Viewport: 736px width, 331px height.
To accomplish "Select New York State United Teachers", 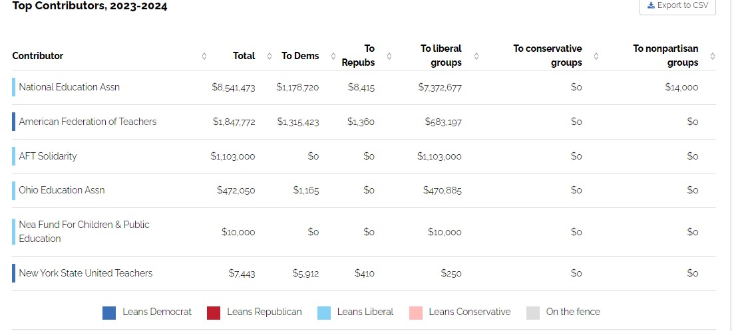I will 86,273.
